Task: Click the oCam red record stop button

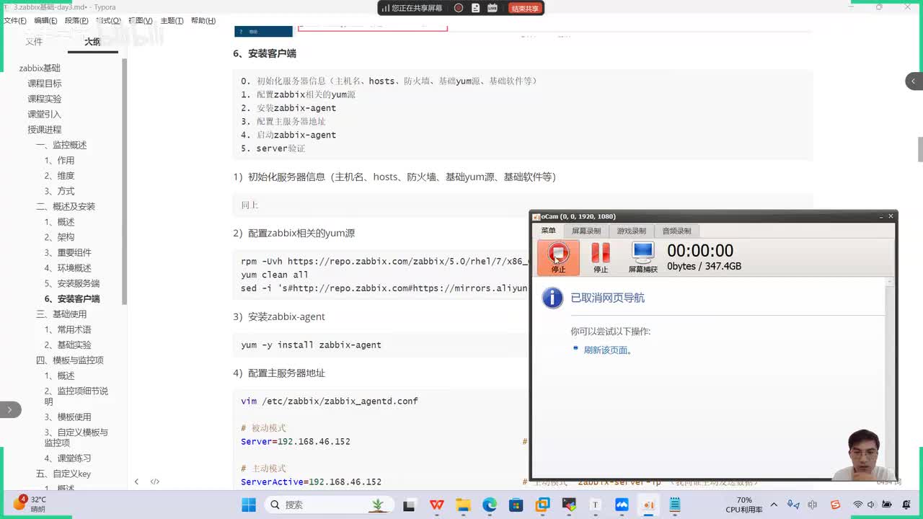Action: (558, 257)
